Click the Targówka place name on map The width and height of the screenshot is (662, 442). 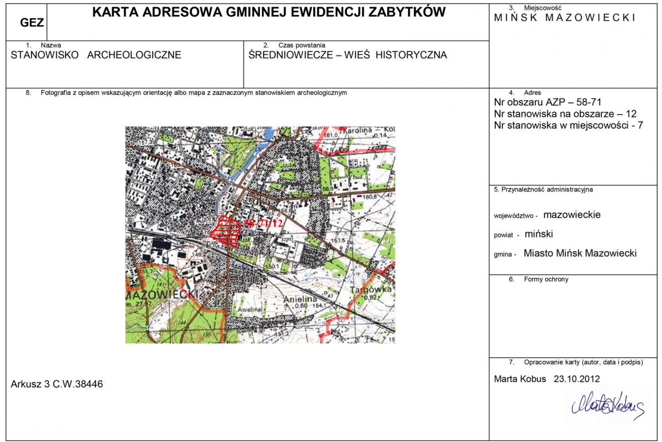(373, 289)
